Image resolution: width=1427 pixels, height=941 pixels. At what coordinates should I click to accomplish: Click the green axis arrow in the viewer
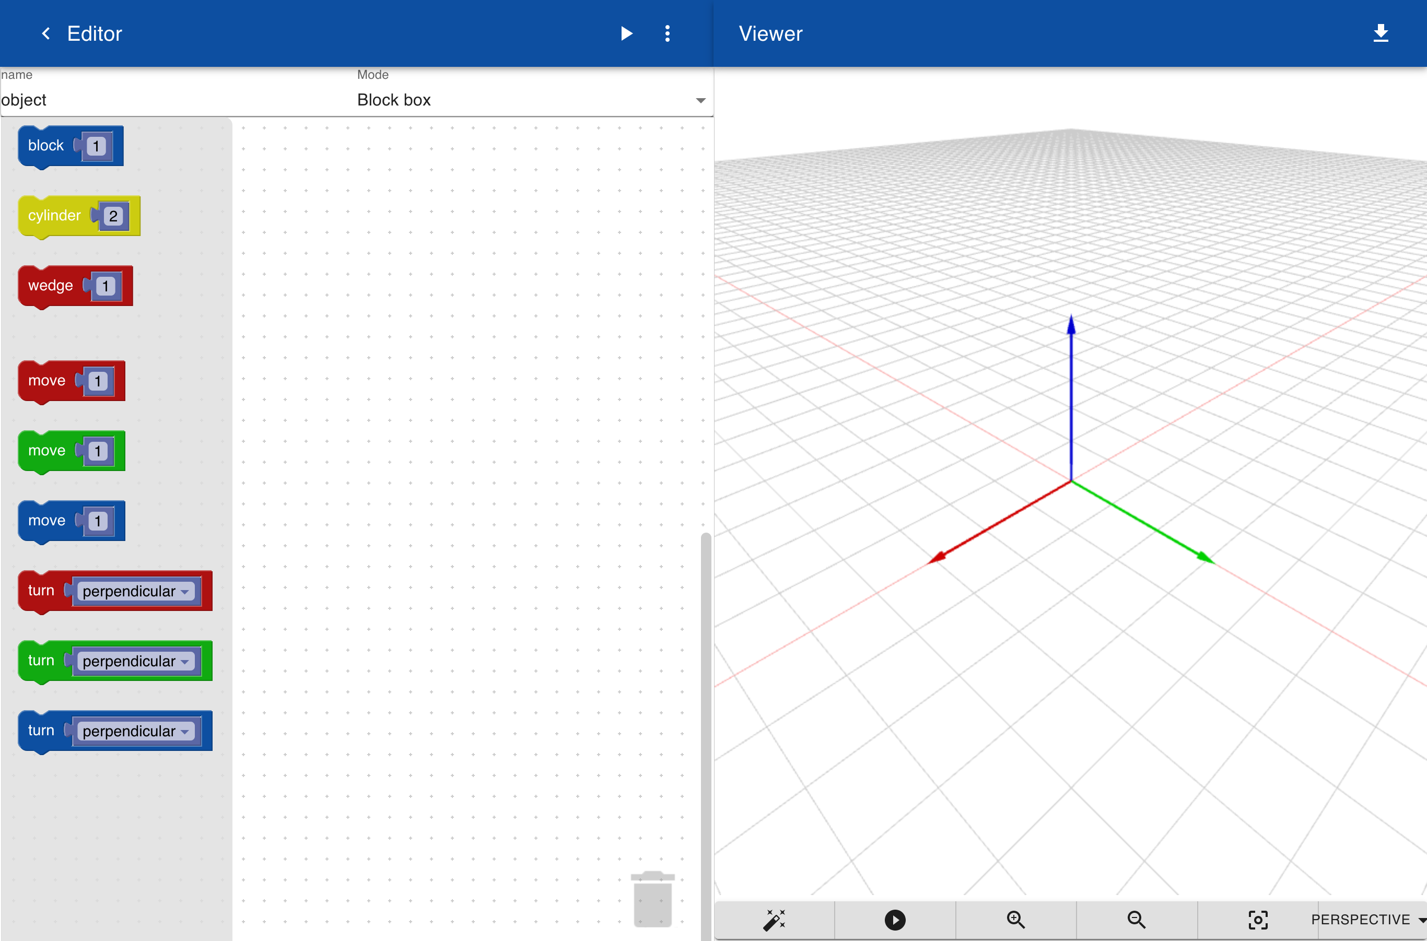click(x=1143, y=522)
